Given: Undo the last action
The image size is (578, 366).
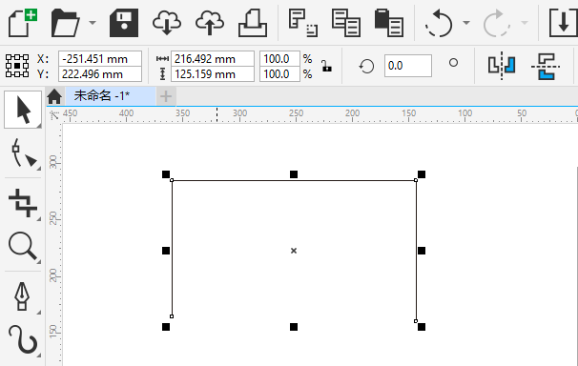Looking at the screenshot, I should click(439, 23).
